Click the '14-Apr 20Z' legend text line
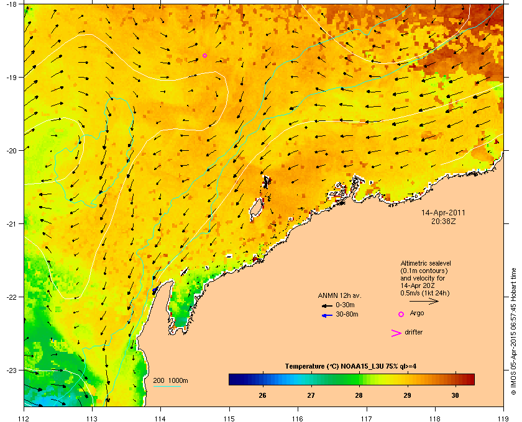522x422 pixels. pyautogui.click(x=418, y=285)
